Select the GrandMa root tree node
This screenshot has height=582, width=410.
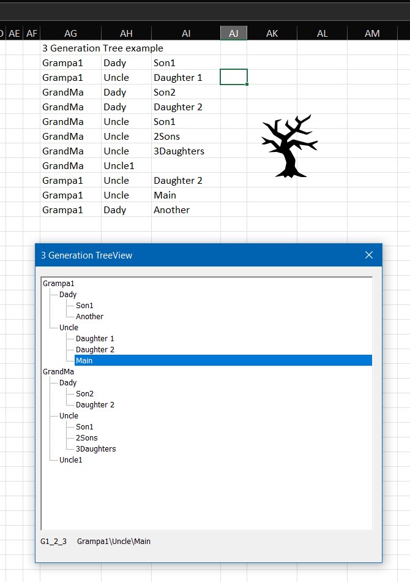pyautogui.click(x=59, y=372)
